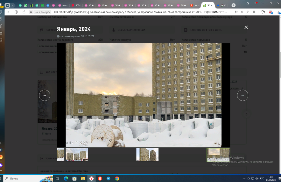Open the QR / page tools grid icon
This screenshot has width=281, height=182.
pos(236,12)
